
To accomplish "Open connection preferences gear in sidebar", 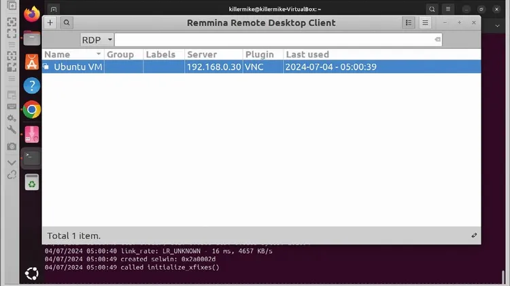I will click(x=12, y=118).
